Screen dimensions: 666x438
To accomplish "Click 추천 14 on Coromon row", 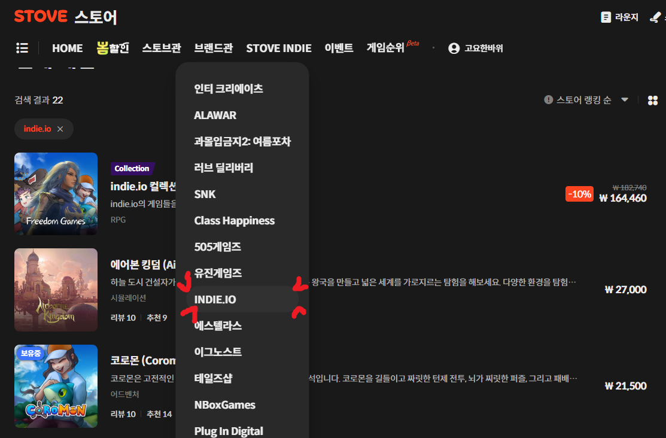I will point(159,414).
